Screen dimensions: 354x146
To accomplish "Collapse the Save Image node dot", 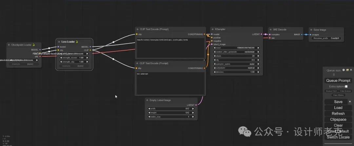I will pos(311,30).
